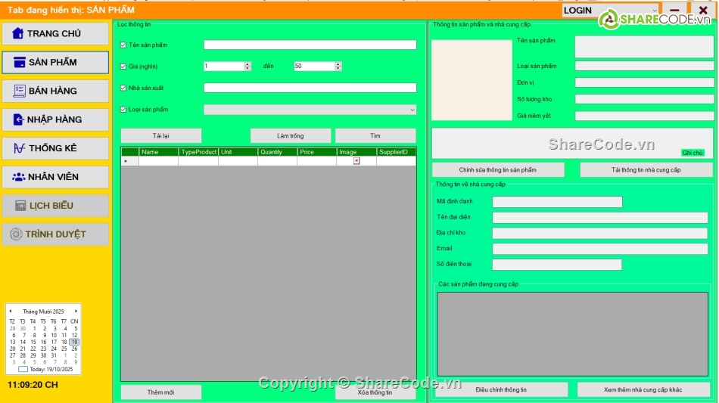Uncheck the Tên sản phẩm filter checkbox
The height and width of the screenshot is (403, 719).
[123, 45]
